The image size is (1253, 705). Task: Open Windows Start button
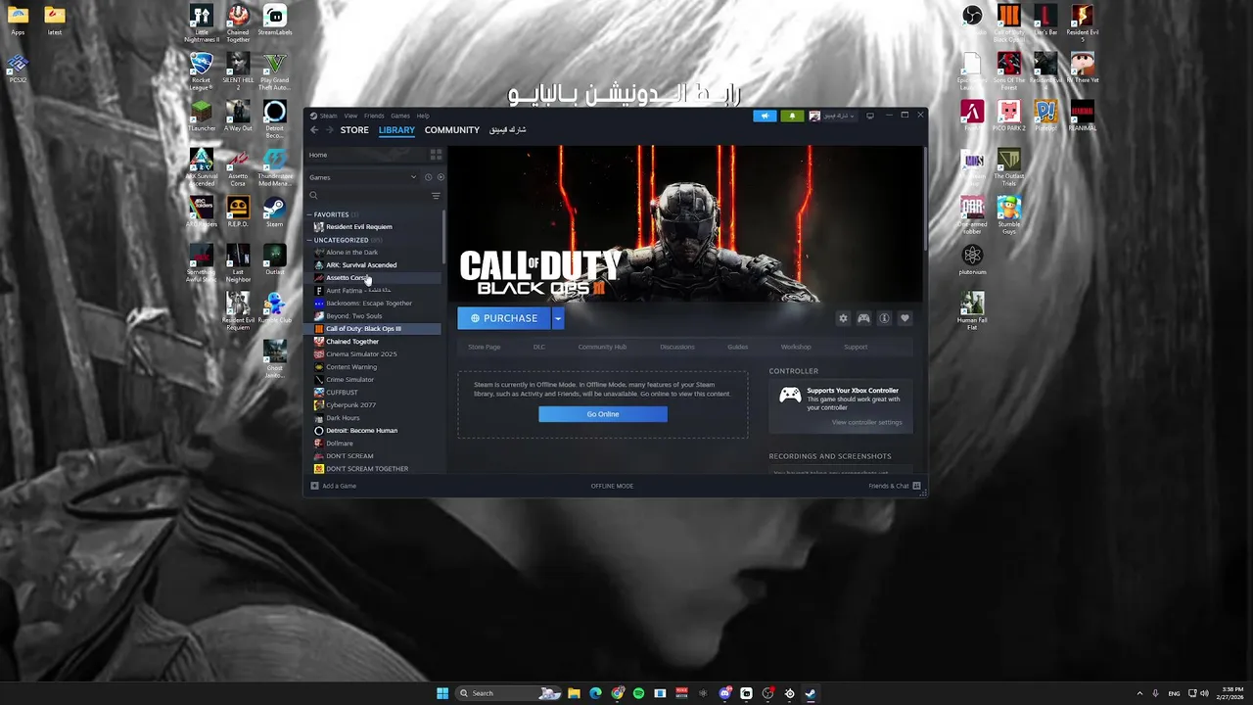click(x=442, y=693)
